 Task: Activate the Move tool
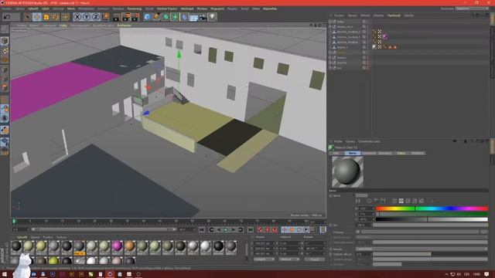pos(36,17)
